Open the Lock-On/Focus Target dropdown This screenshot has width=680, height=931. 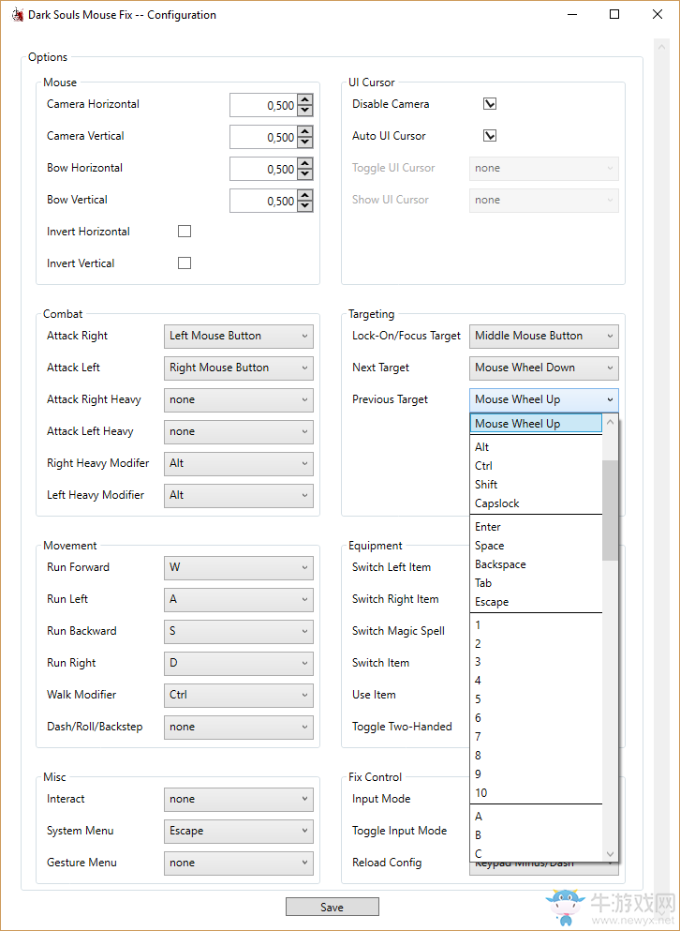(x=544, y=336)
